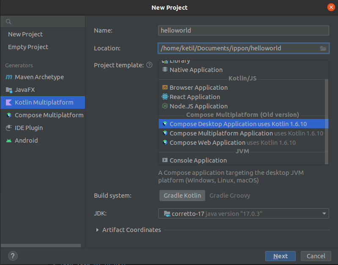This screenshot has height=265, width=338.
Task: Select the Android generator icon
Action: click(x=9, y=141)
